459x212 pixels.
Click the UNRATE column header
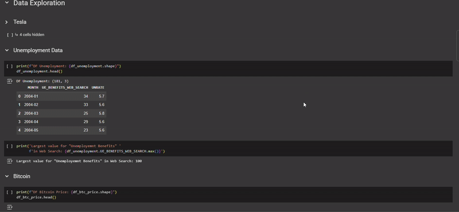click(98, 88)
